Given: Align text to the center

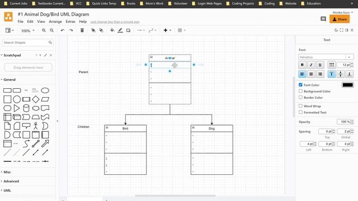Looking at the screenshot, I should pos(311,74).
